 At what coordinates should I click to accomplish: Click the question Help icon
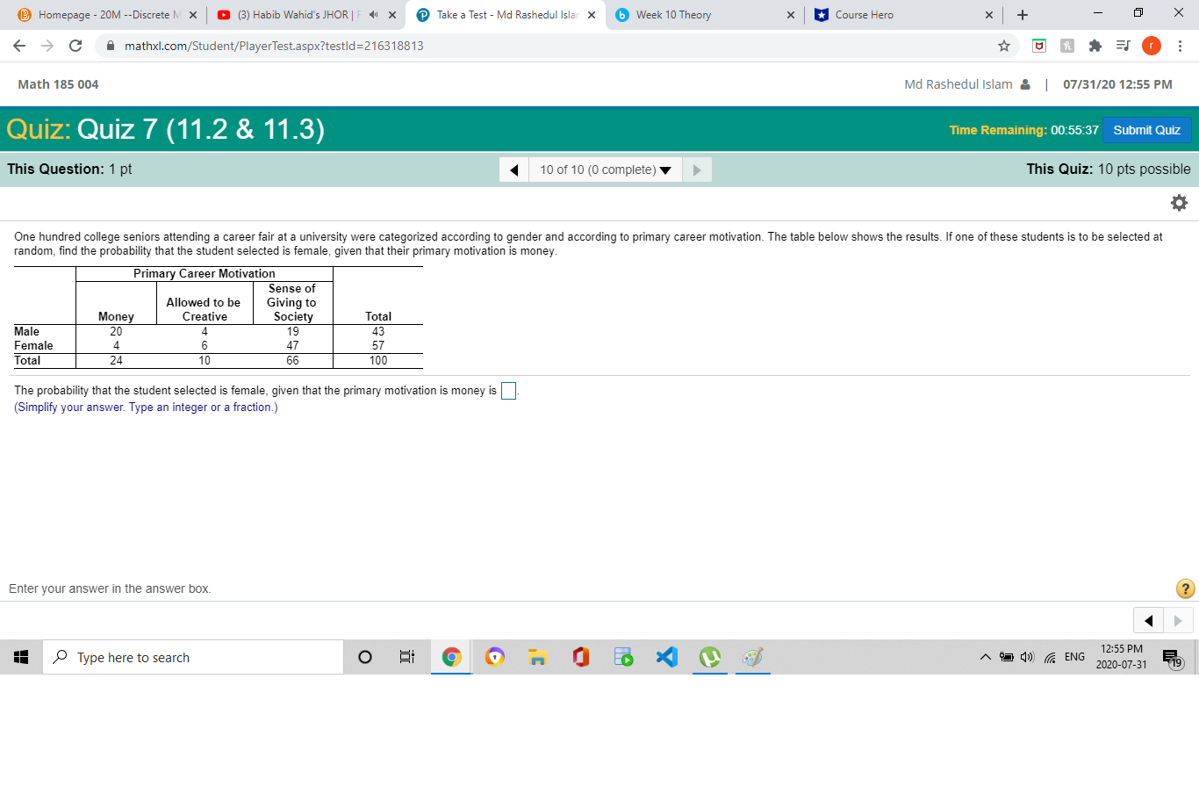pyautogui.click(x=1184, y=588)
